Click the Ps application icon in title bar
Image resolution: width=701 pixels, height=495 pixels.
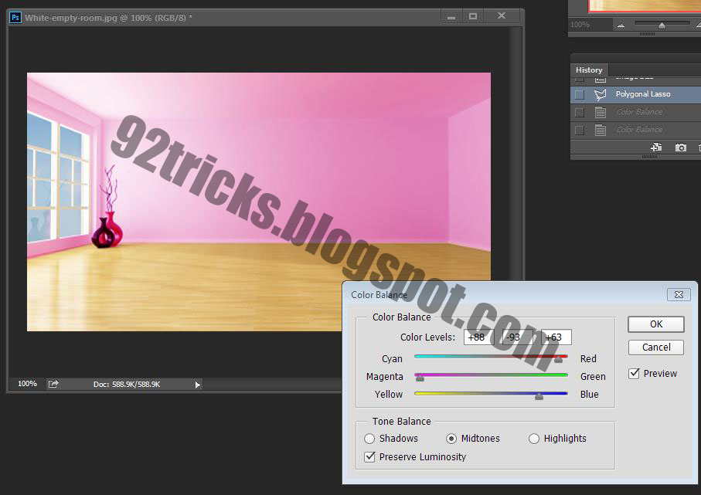tap(15, 16)
